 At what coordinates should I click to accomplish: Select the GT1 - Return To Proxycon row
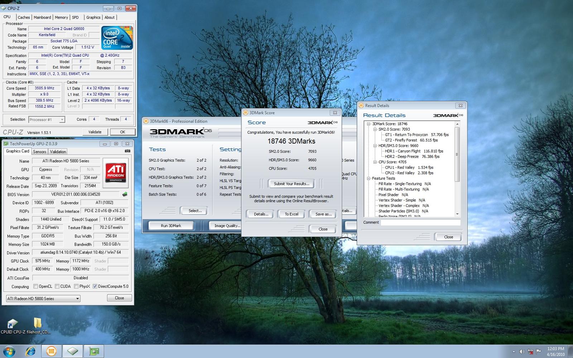click(417, 135)
